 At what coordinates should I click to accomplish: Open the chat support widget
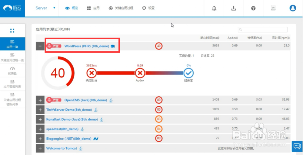click(297, 146)
